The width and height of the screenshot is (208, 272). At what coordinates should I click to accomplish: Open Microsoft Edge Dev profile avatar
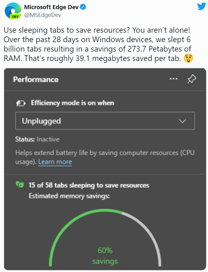pyautogui.click(x=13, y=11)
